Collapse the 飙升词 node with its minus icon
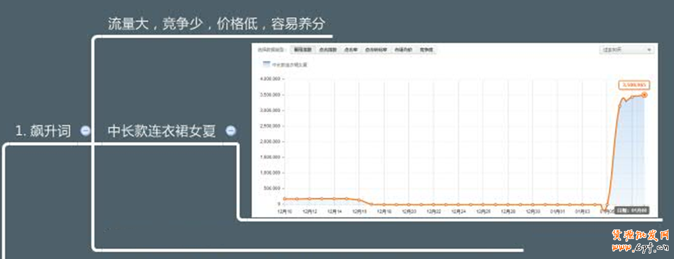The height and width of the screenshot is (259, 674). coord(85,131)
